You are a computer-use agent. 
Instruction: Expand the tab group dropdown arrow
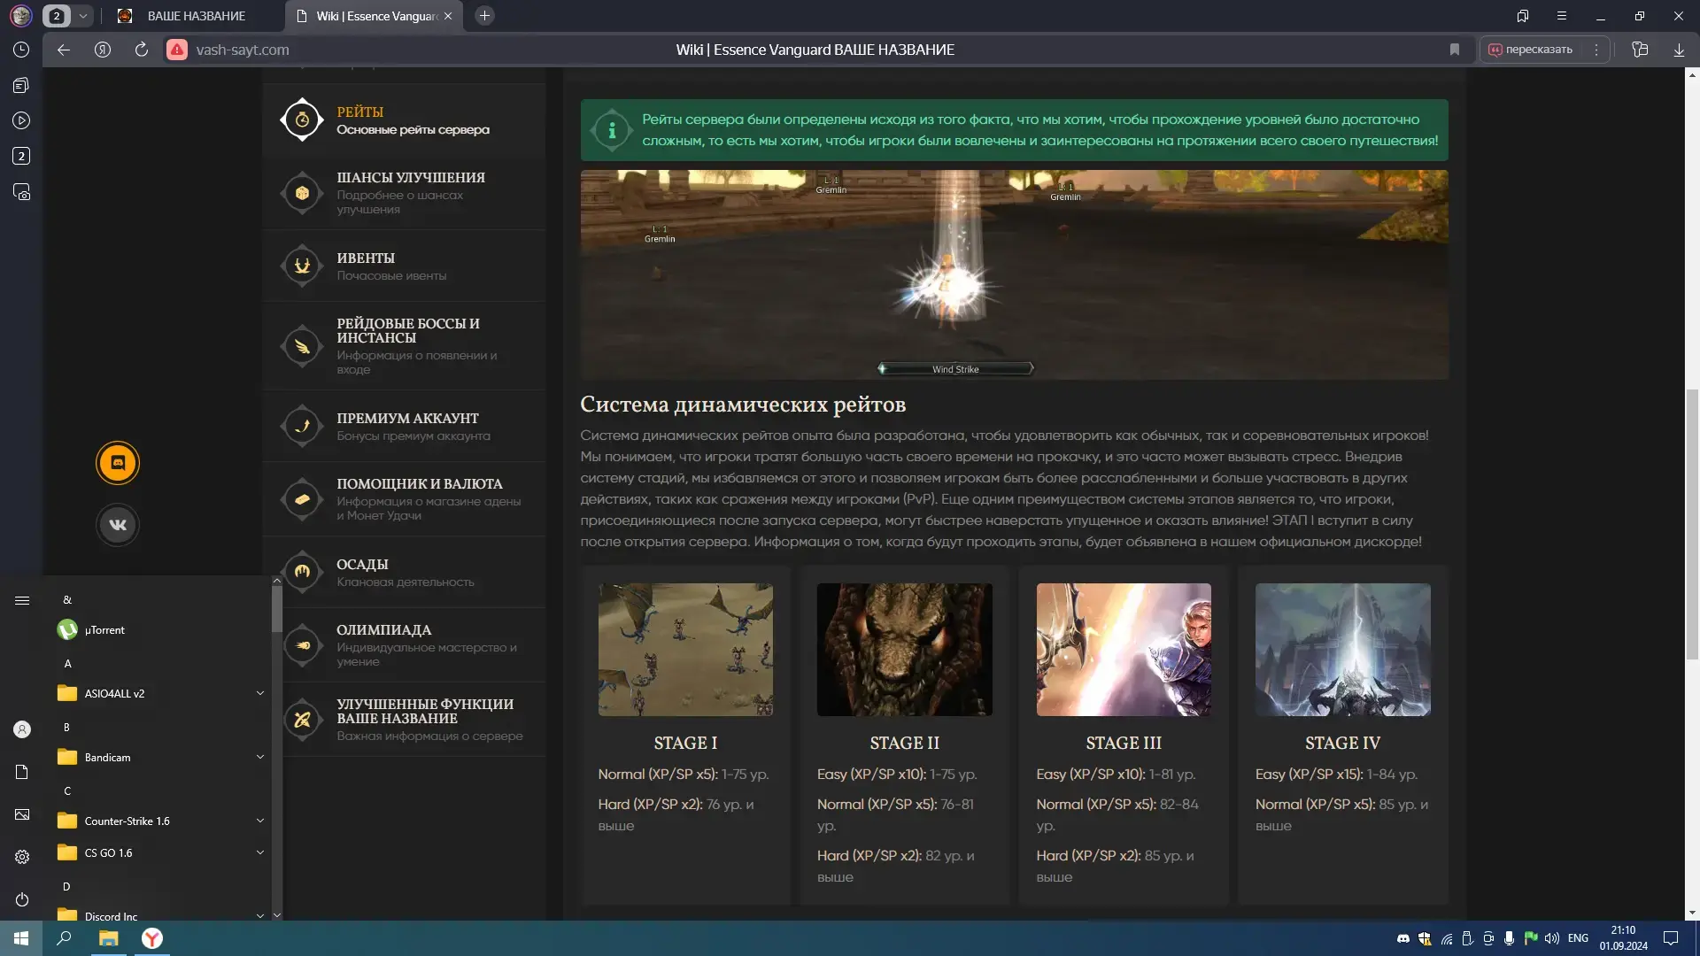pyautogui.click(x=82, y=16)
